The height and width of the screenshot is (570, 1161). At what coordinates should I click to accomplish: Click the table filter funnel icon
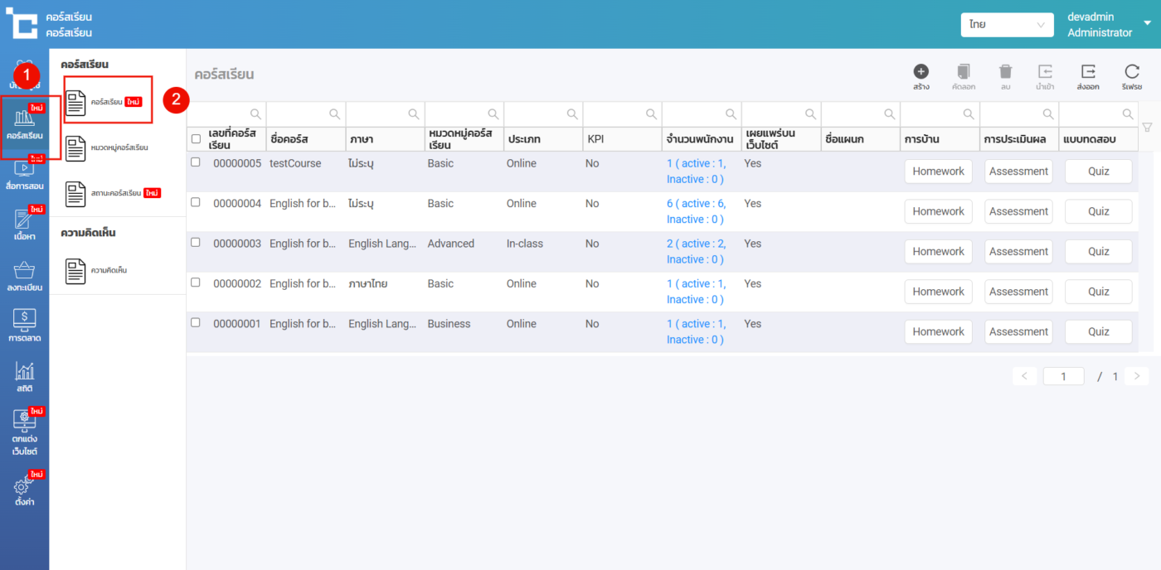pyautogui.click(x=1147, y=127)
